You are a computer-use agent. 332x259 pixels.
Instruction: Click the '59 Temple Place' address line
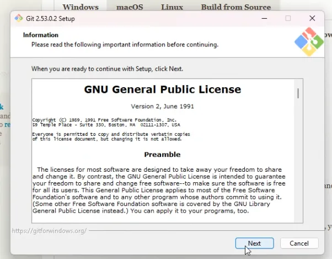[106, 125]
